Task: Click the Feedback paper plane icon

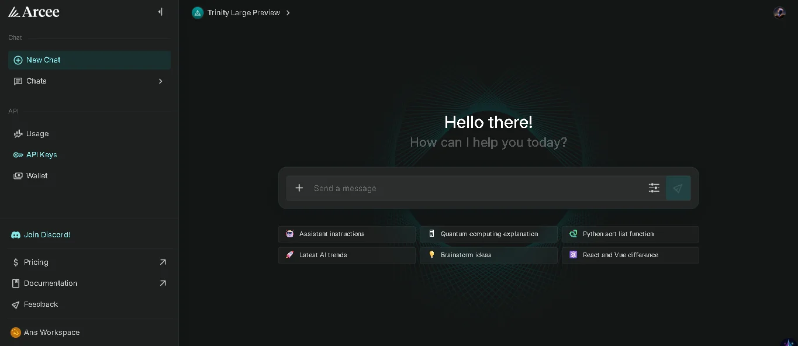Action: (x=16, y=305)
